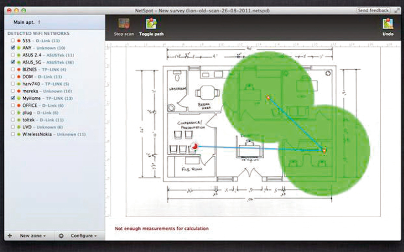Uncheck the ANY network checkbox
Image resolution: width=404 pixels, height=252 pixels.
[13, 47]
